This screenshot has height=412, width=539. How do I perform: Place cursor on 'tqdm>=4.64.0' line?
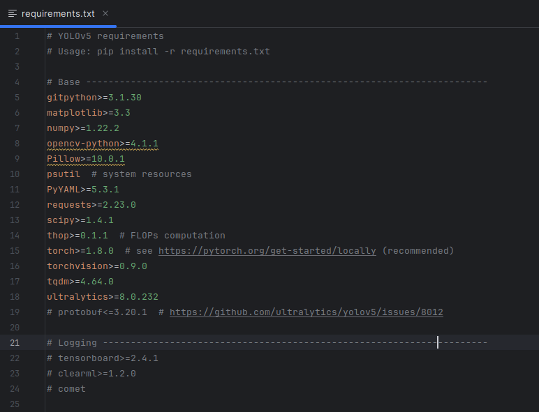pyautogui.click(x=80, y=282)
